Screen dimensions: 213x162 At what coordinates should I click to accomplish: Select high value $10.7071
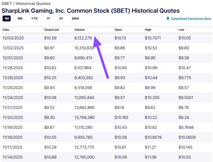153,38
